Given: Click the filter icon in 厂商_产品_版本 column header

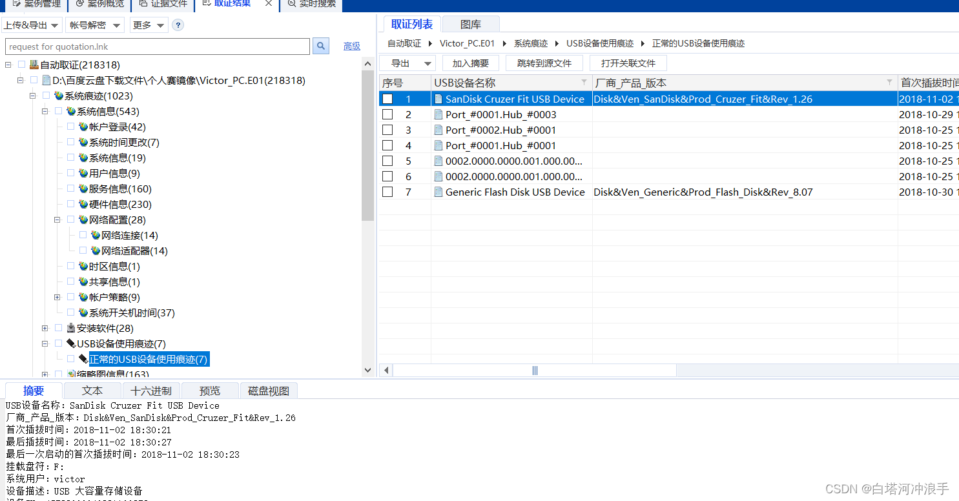Looking at the screenshot, I should 890,83.
